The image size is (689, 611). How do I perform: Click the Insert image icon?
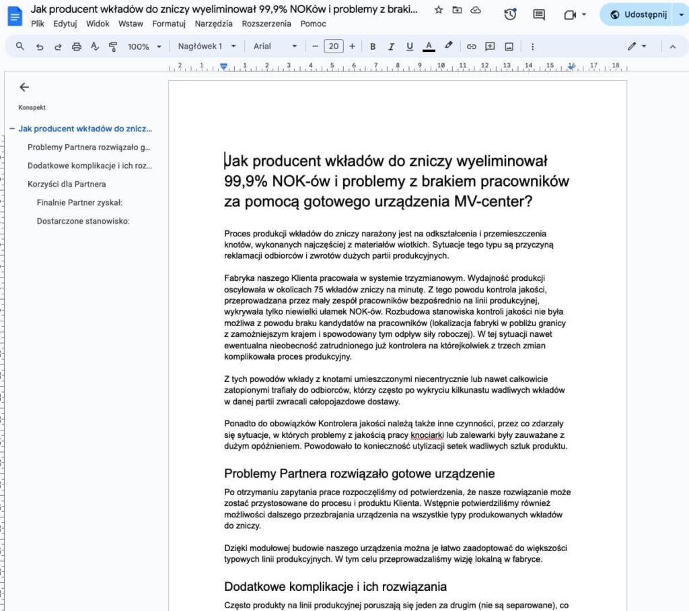click(x=511, y=46)
